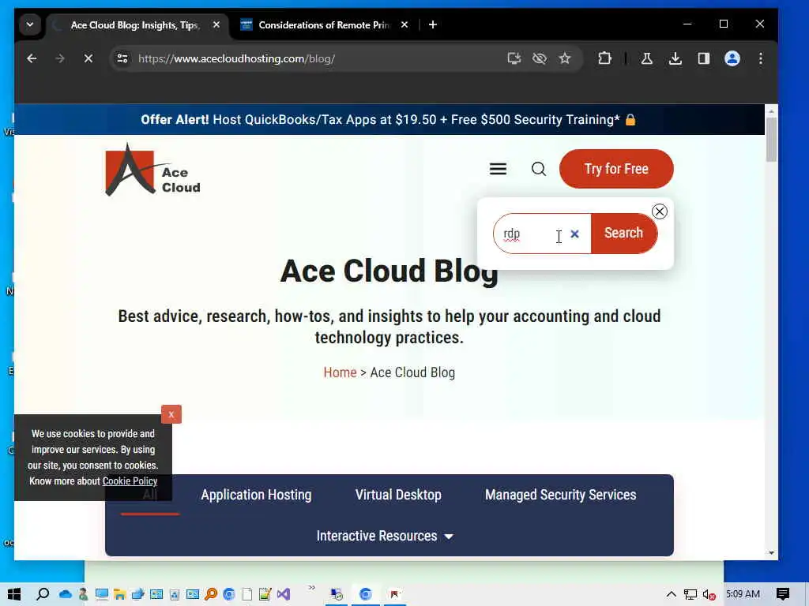Select the Virtual Desktop category tab
The height and width of the screenshot is (606, 809).
pyautogui.click(x=398, y=495)
